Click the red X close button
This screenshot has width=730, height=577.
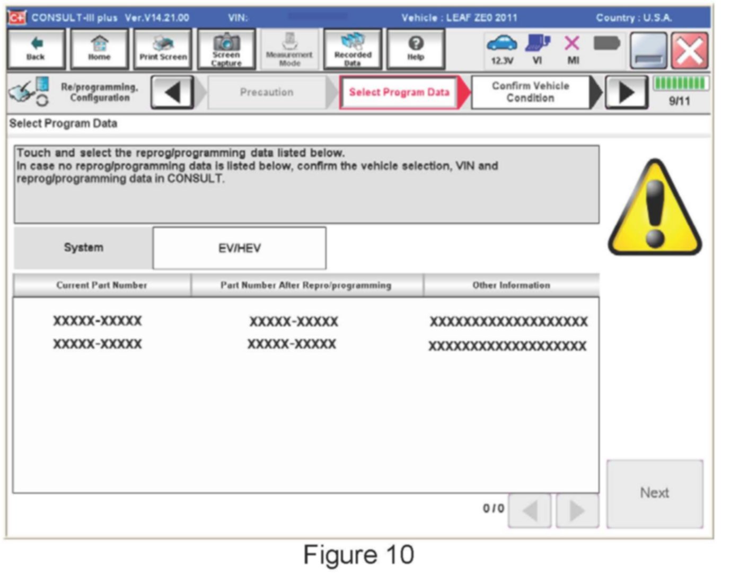[x=690, y=51]
